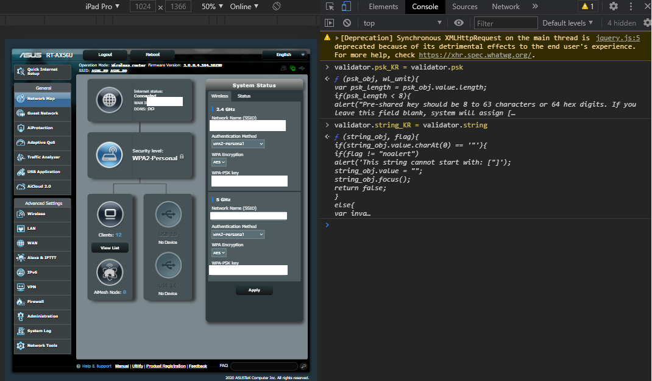The height and width of the screenshot is (381, 652).
Task: Open 5 GHz Authentication Method dropdown
Action: (238, 235)
